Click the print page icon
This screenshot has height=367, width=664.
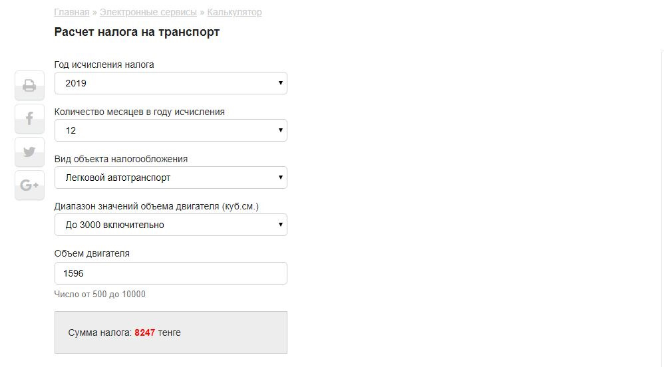click(x=29, y=86)
